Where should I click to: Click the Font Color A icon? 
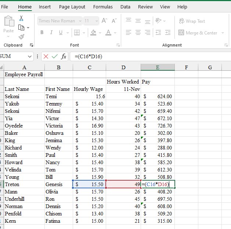pyautogui.click(x=108, y=33)
